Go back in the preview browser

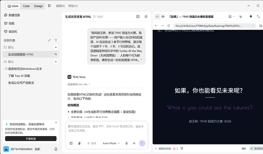click(156, 26)
